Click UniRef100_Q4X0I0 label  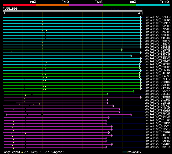[157, 135]
